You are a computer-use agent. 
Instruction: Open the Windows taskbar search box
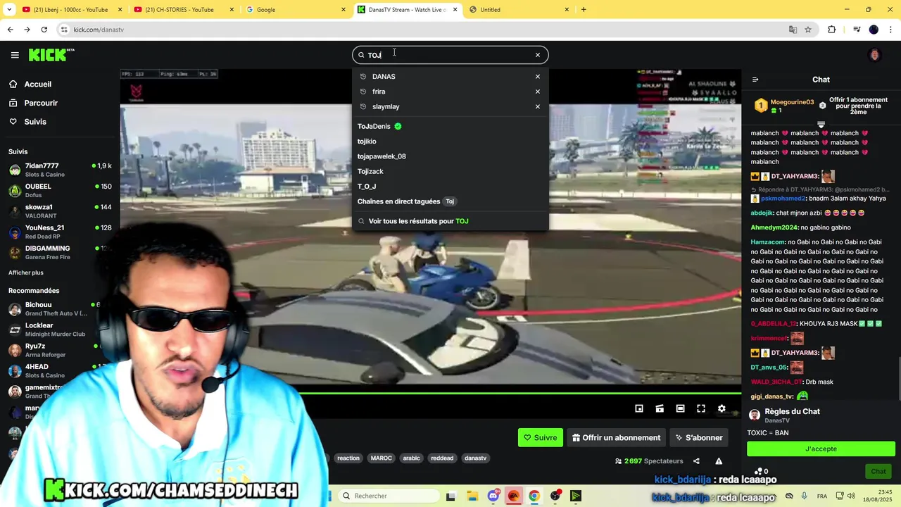389,496
